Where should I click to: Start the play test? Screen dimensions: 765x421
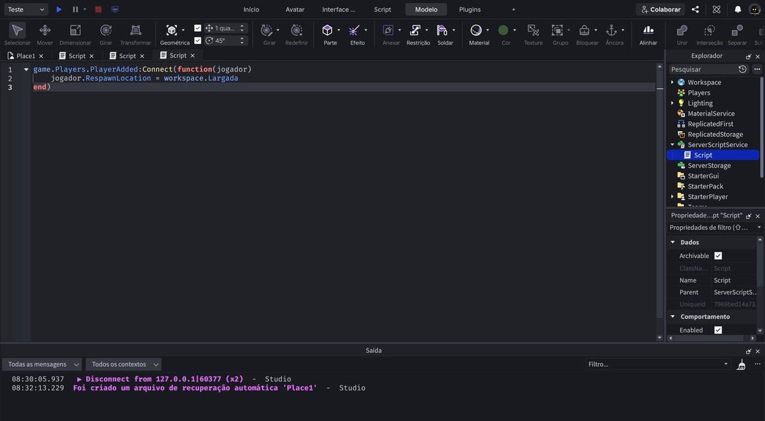59,10
